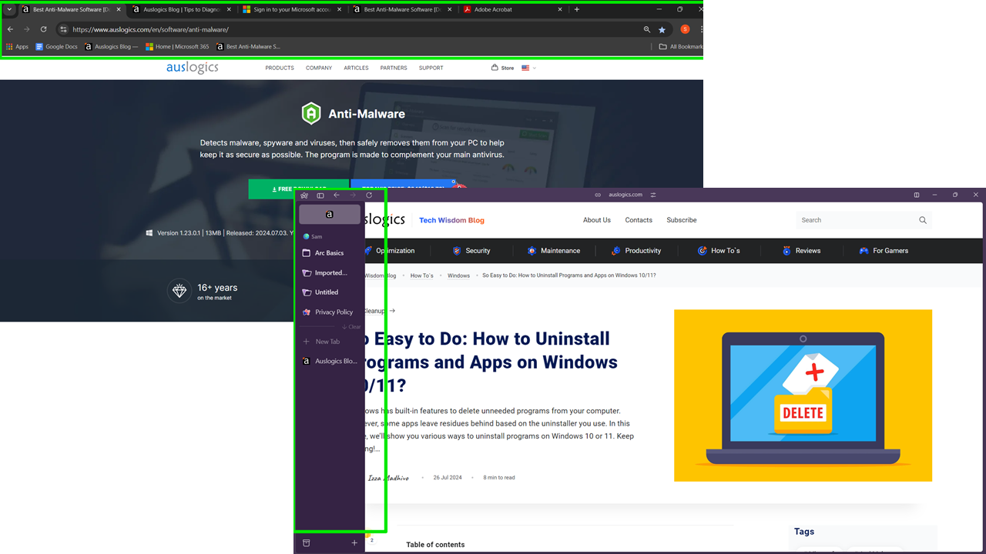The image size is (986, 554).
Task: Open PARTNERS menu on Auslogics site
Action: pos(394,68)
